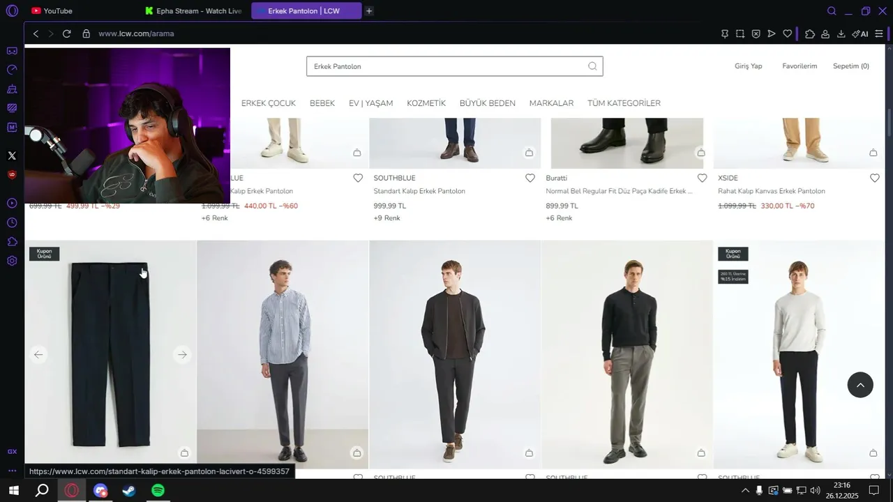Open the downloads icon in toolbar

coord(841,33)
